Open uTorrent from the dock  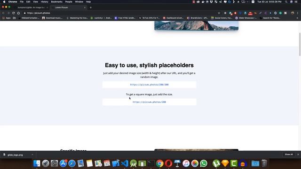pos(216,163)
